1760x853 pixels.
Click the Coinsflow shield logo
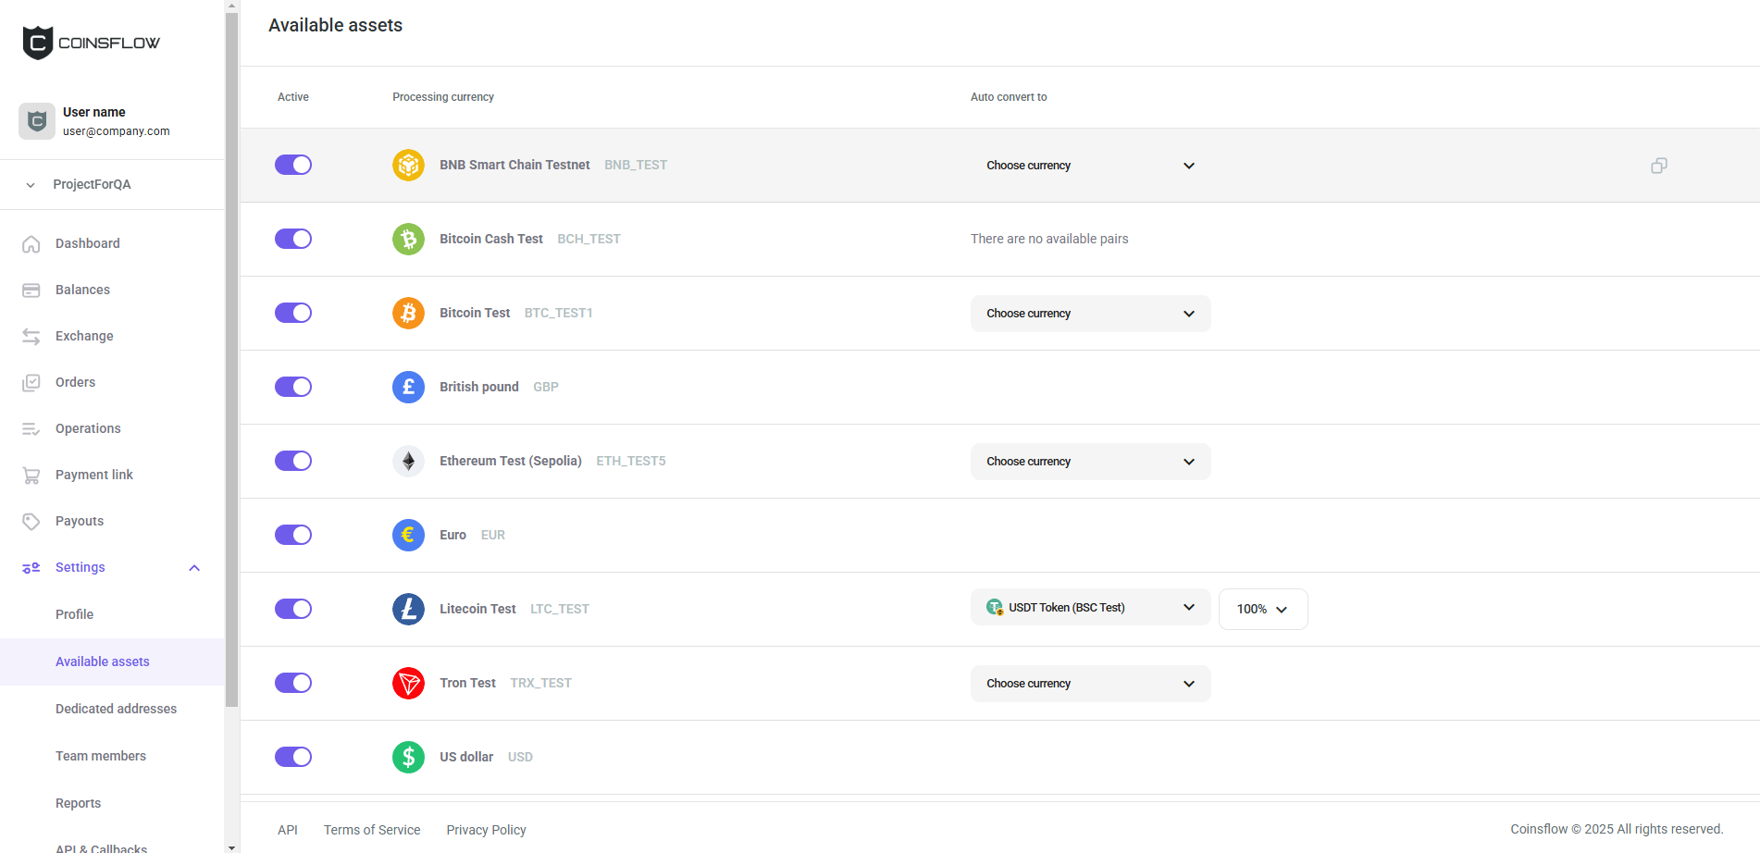point(38,43)
